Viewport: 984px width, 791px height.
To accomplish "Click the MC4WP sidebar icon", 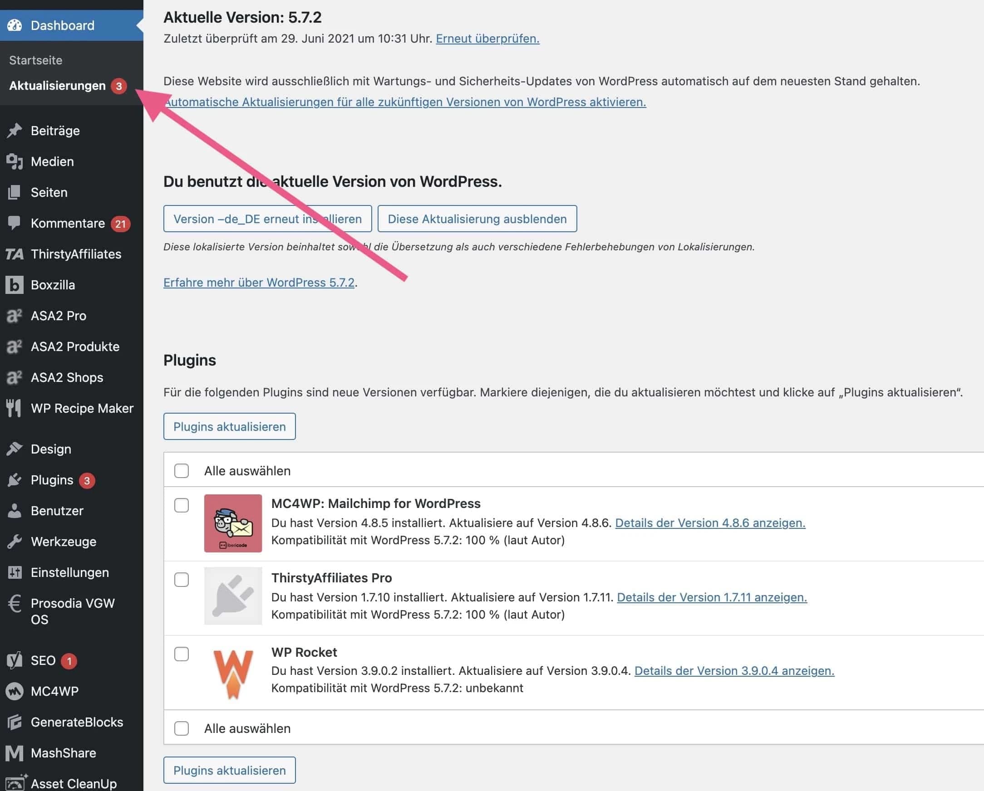I will click(x=14, y=691).
